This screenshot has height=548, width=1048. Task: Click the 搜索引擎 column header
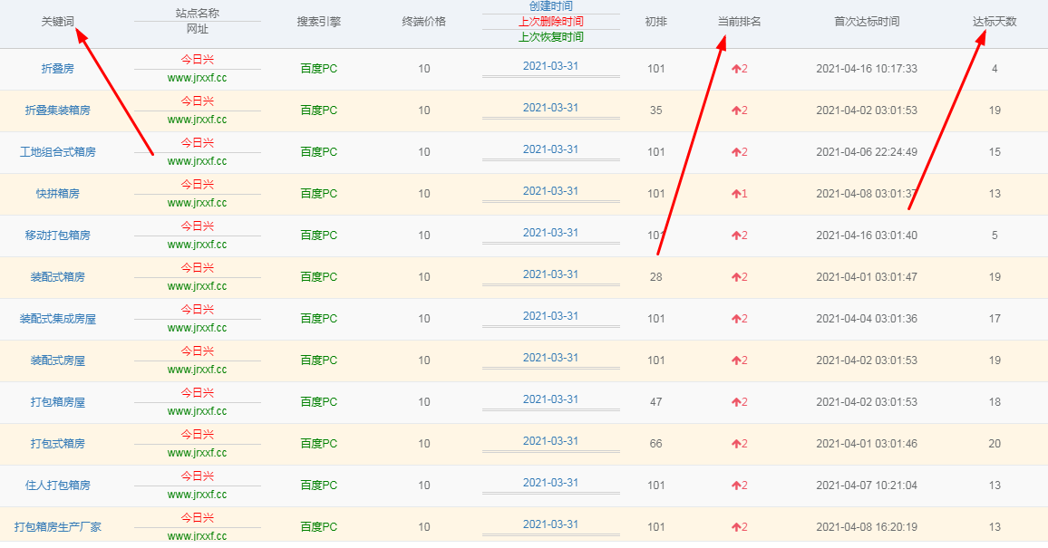click(319, 22)
